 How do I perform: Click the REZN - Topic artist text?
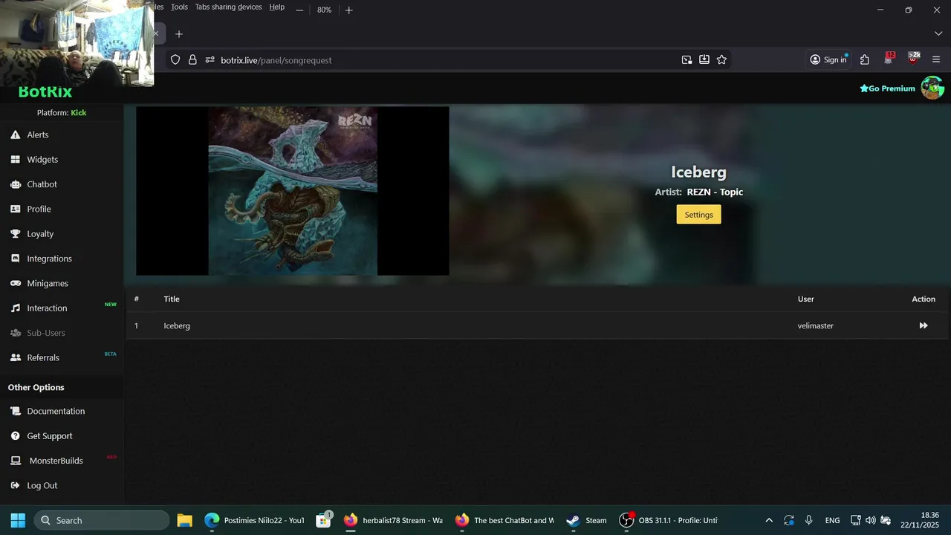(715, 192)
